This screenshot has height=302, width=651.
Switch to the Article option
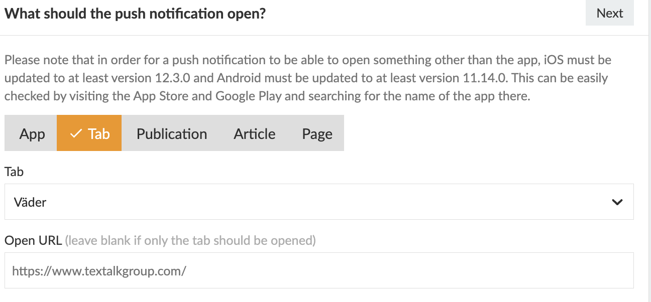point(254,133)
